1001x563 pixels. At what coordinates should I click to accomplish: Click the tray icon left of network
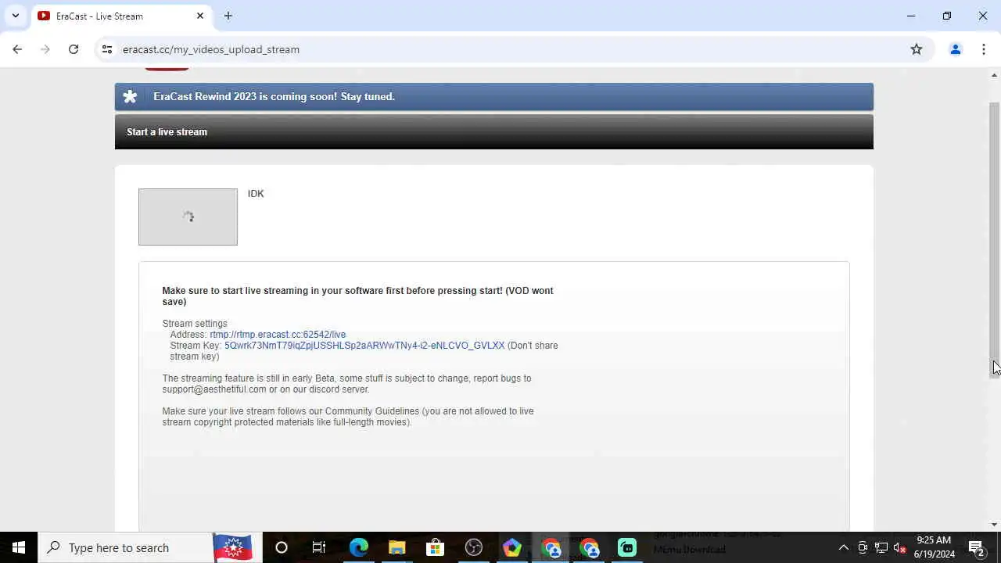click(x=862, y=547)
